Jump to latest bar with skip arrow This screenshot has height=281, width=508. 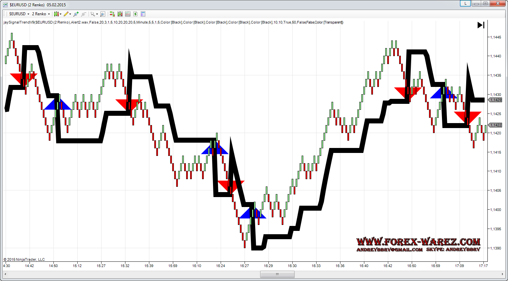pyautogui.click(x=481, y=25)
